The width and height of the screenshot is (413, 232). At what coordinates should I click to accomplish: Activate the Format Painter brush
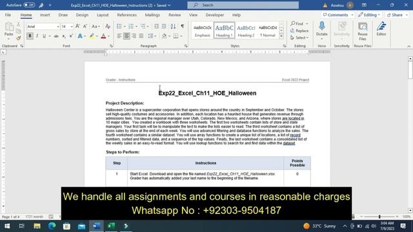[x=19, y=38]
